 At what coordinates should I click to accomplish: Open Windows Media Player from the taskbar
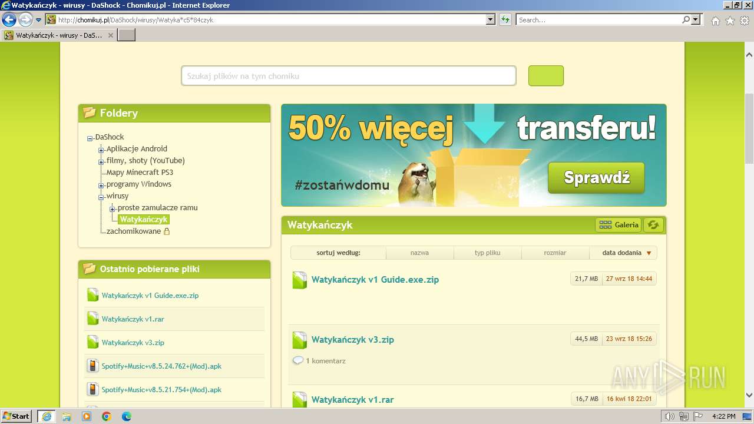click(x=87, y=416)
